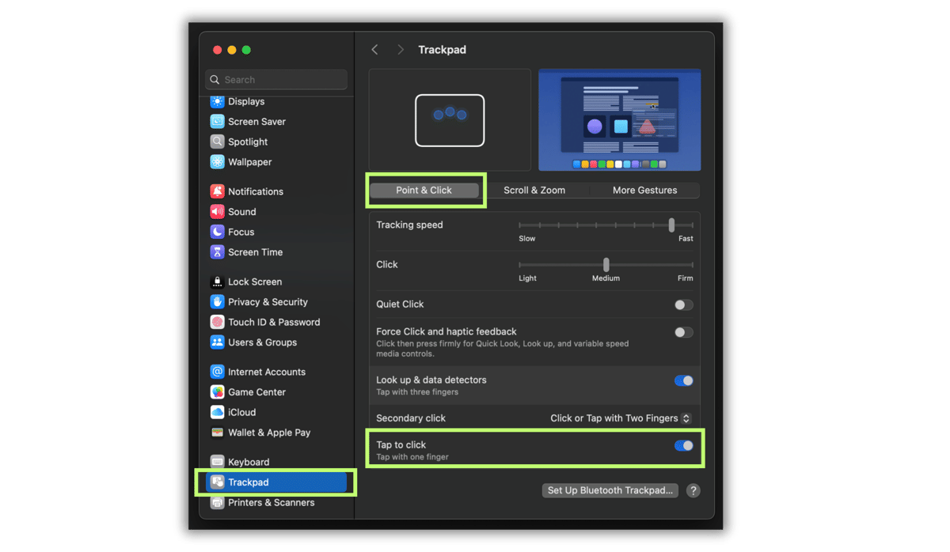
Task: Open Wallet & Apple Pay settings
Action: (x=264, y=433)
